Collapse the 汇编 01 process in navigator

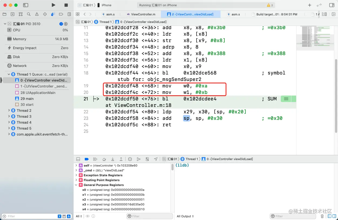coord(5,24)
